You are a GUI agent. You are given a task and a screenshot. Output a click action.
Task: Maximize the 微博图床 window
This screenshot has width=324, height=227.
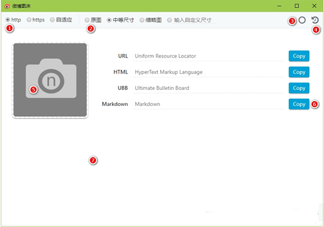click(x=296, y=6)
